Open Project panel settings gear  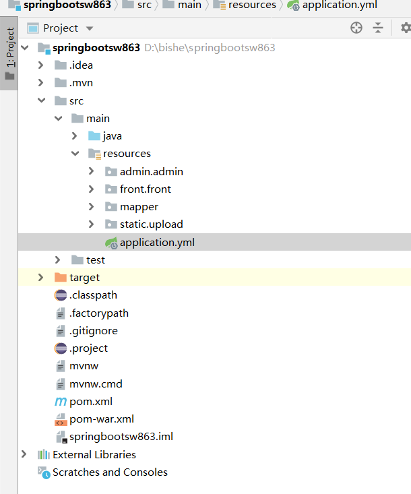[x=405, y=28]
